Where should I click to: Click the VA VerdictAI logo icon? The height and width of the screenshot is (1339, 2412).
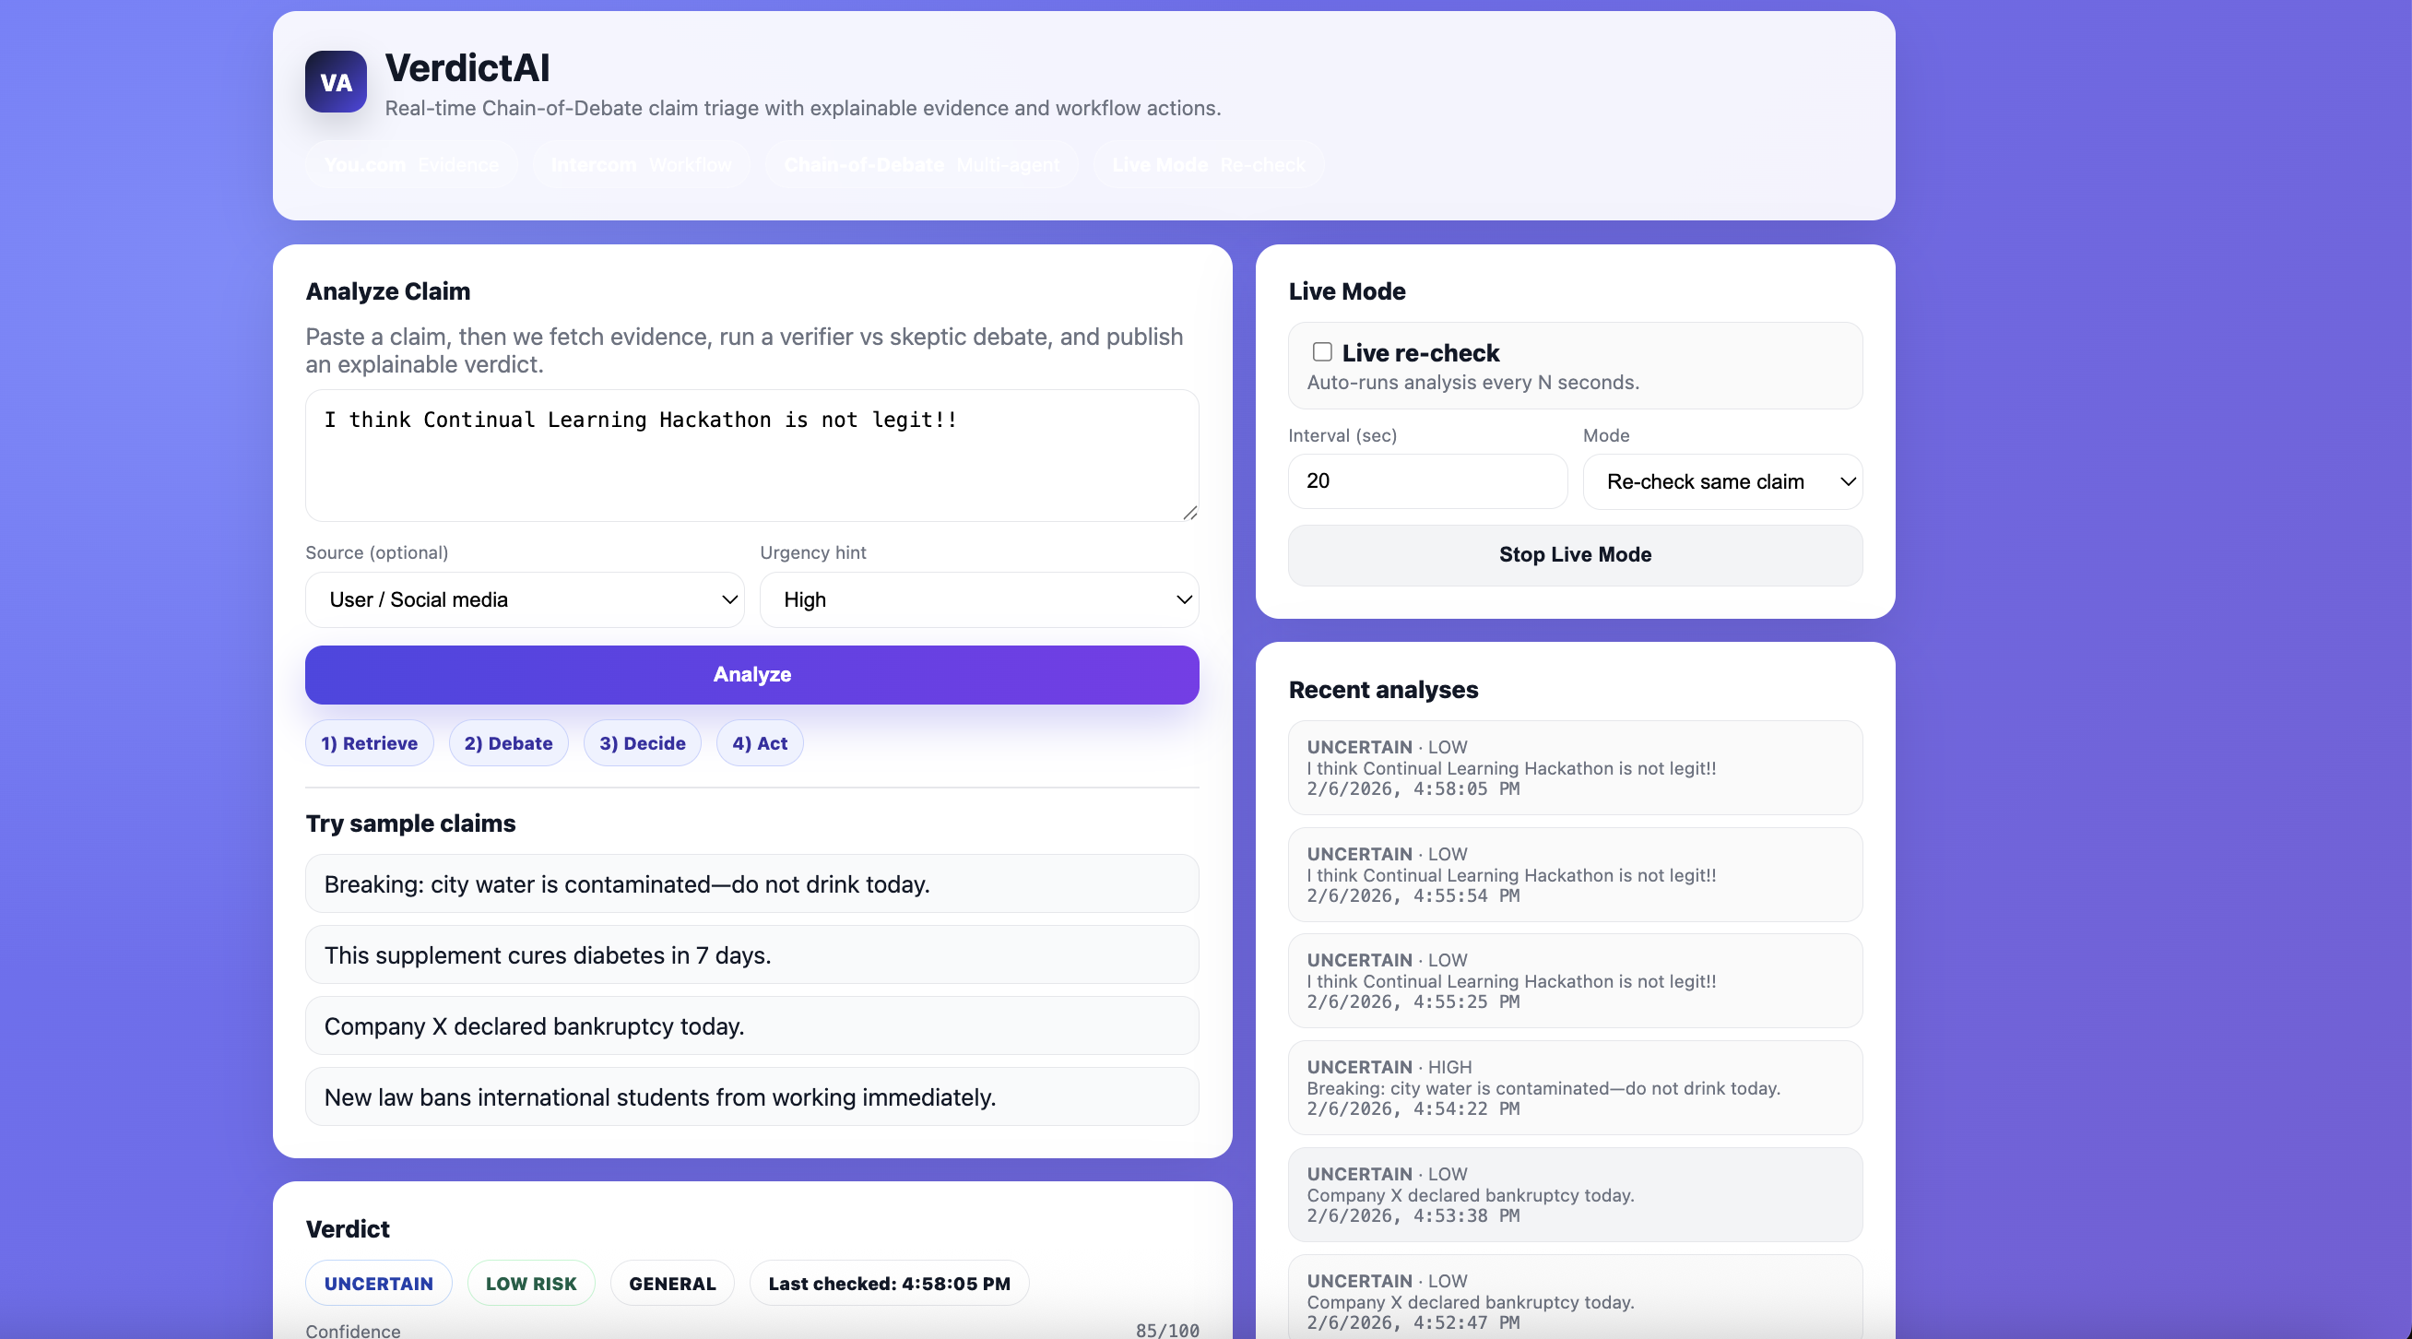point(336,82)
